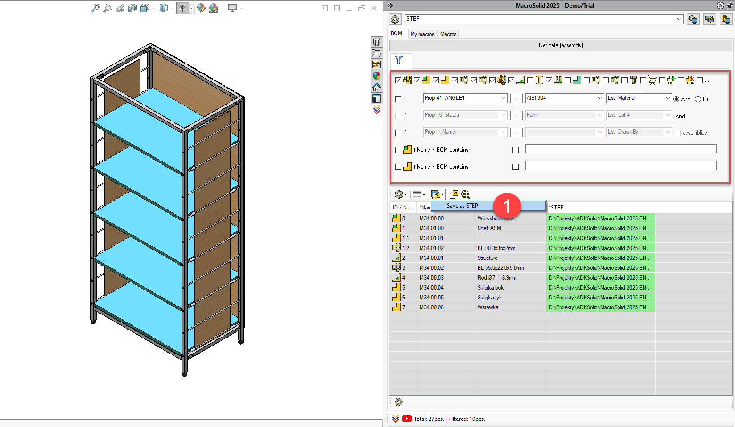The width and height of the screenshot is (735, 427).
Task: Open the AISI 304 value dropdown
Action: pyautogui.click(x=600, y=98)
